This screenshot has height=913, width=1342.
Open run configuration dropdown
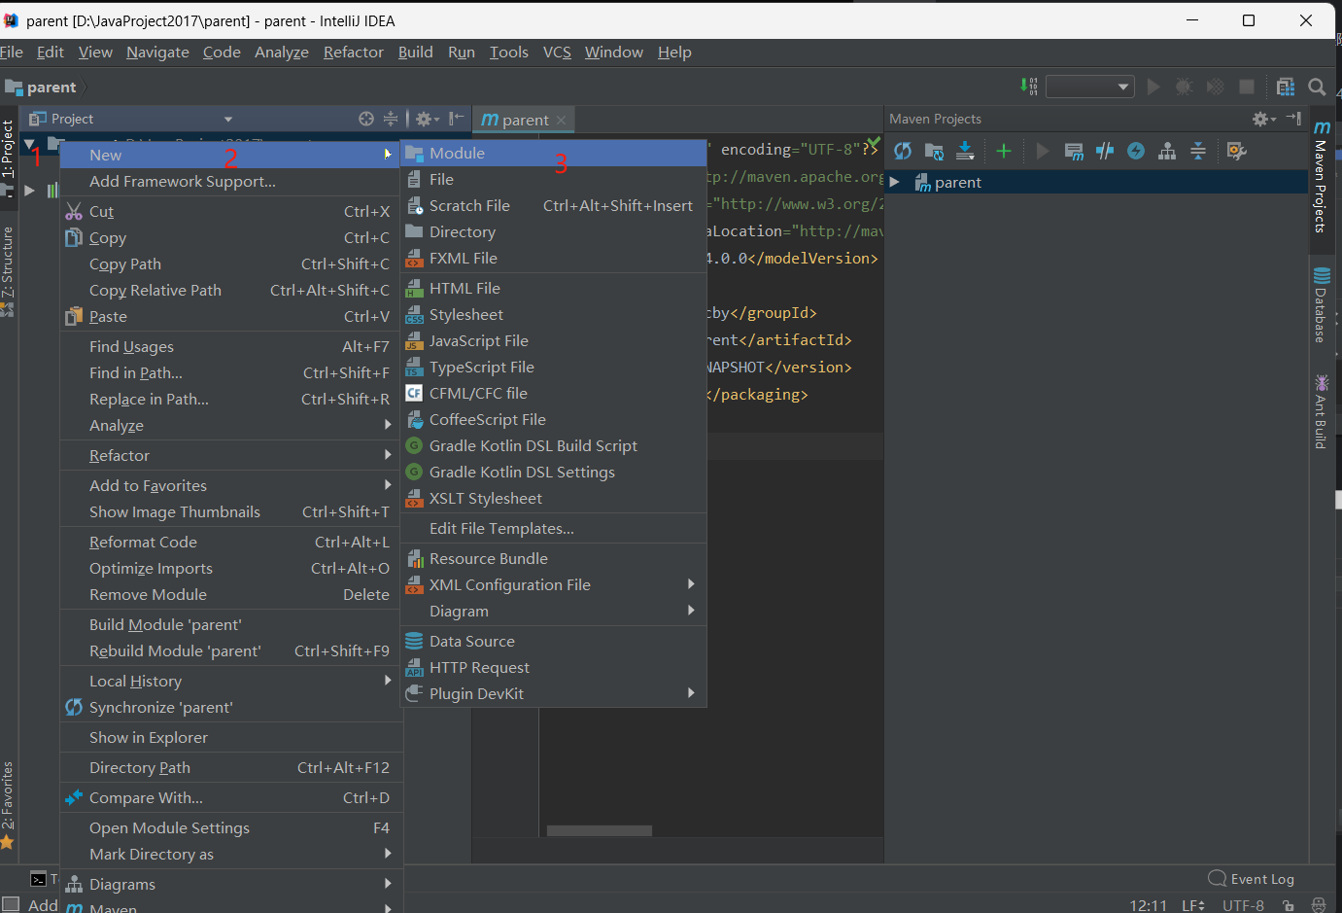(1090, 87)
